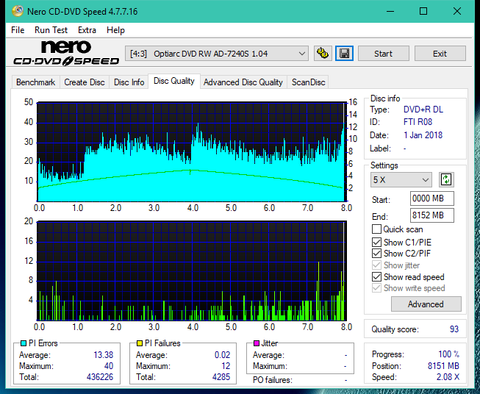Toggle Show write speed checkbox

pyautogui.click(x=376, y=287)
